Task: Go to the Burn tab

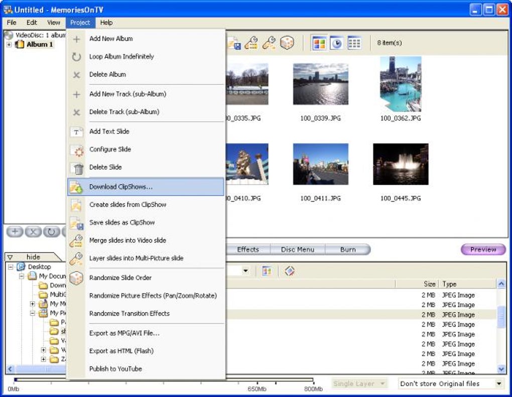Action: (x=348, y=250)
